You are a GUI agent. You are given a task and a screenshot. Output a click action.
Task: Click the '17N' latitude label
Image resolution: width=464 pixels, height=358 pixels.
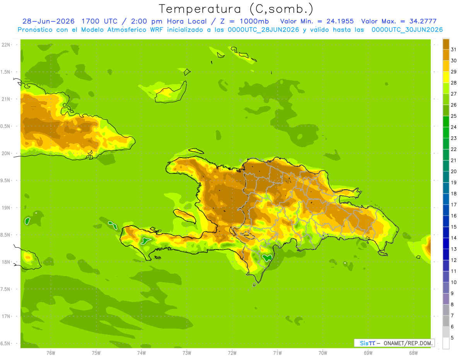click(6, 316)
